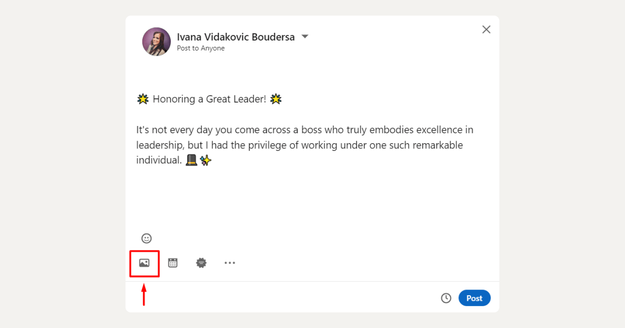
Task: Show more post options ellipsis
Action: click(230, 263)
